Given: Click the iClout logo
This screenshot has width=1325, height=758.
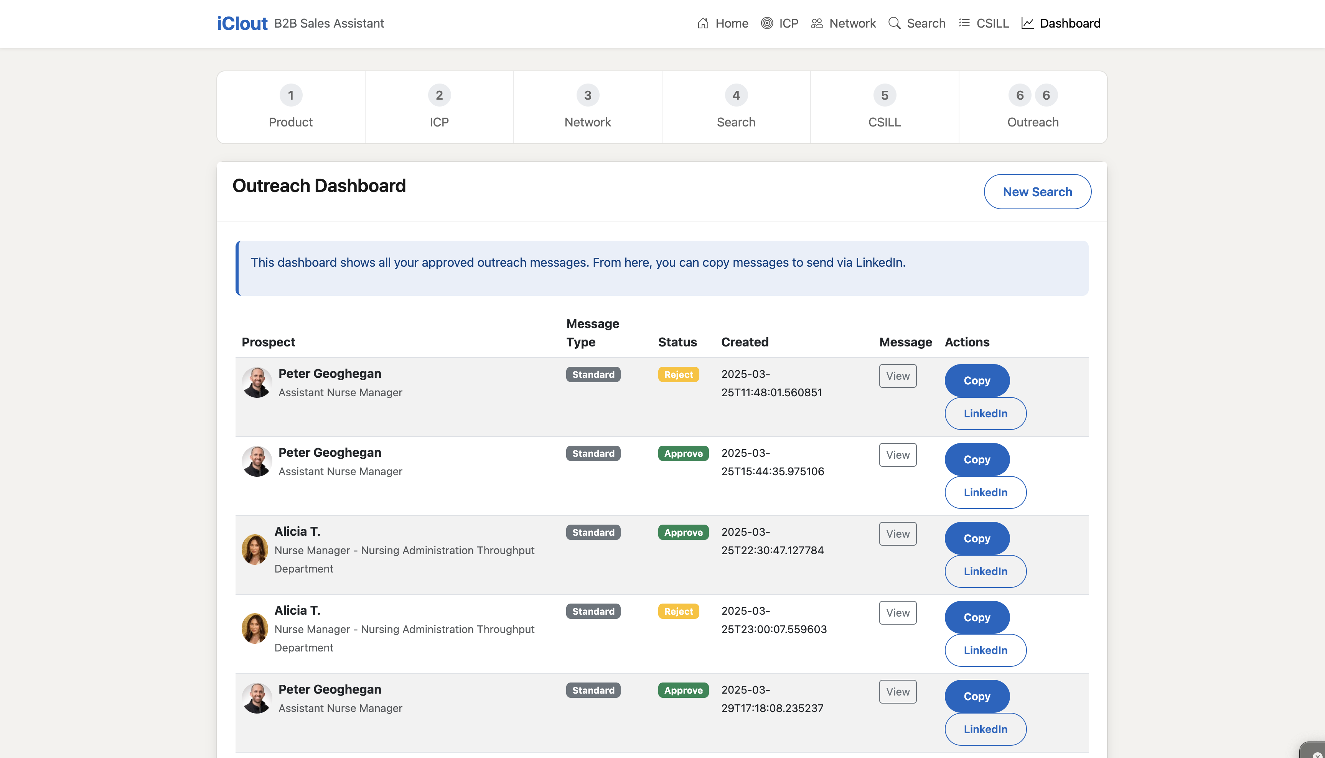Looking at the screenshot, I should coord(242,23).
